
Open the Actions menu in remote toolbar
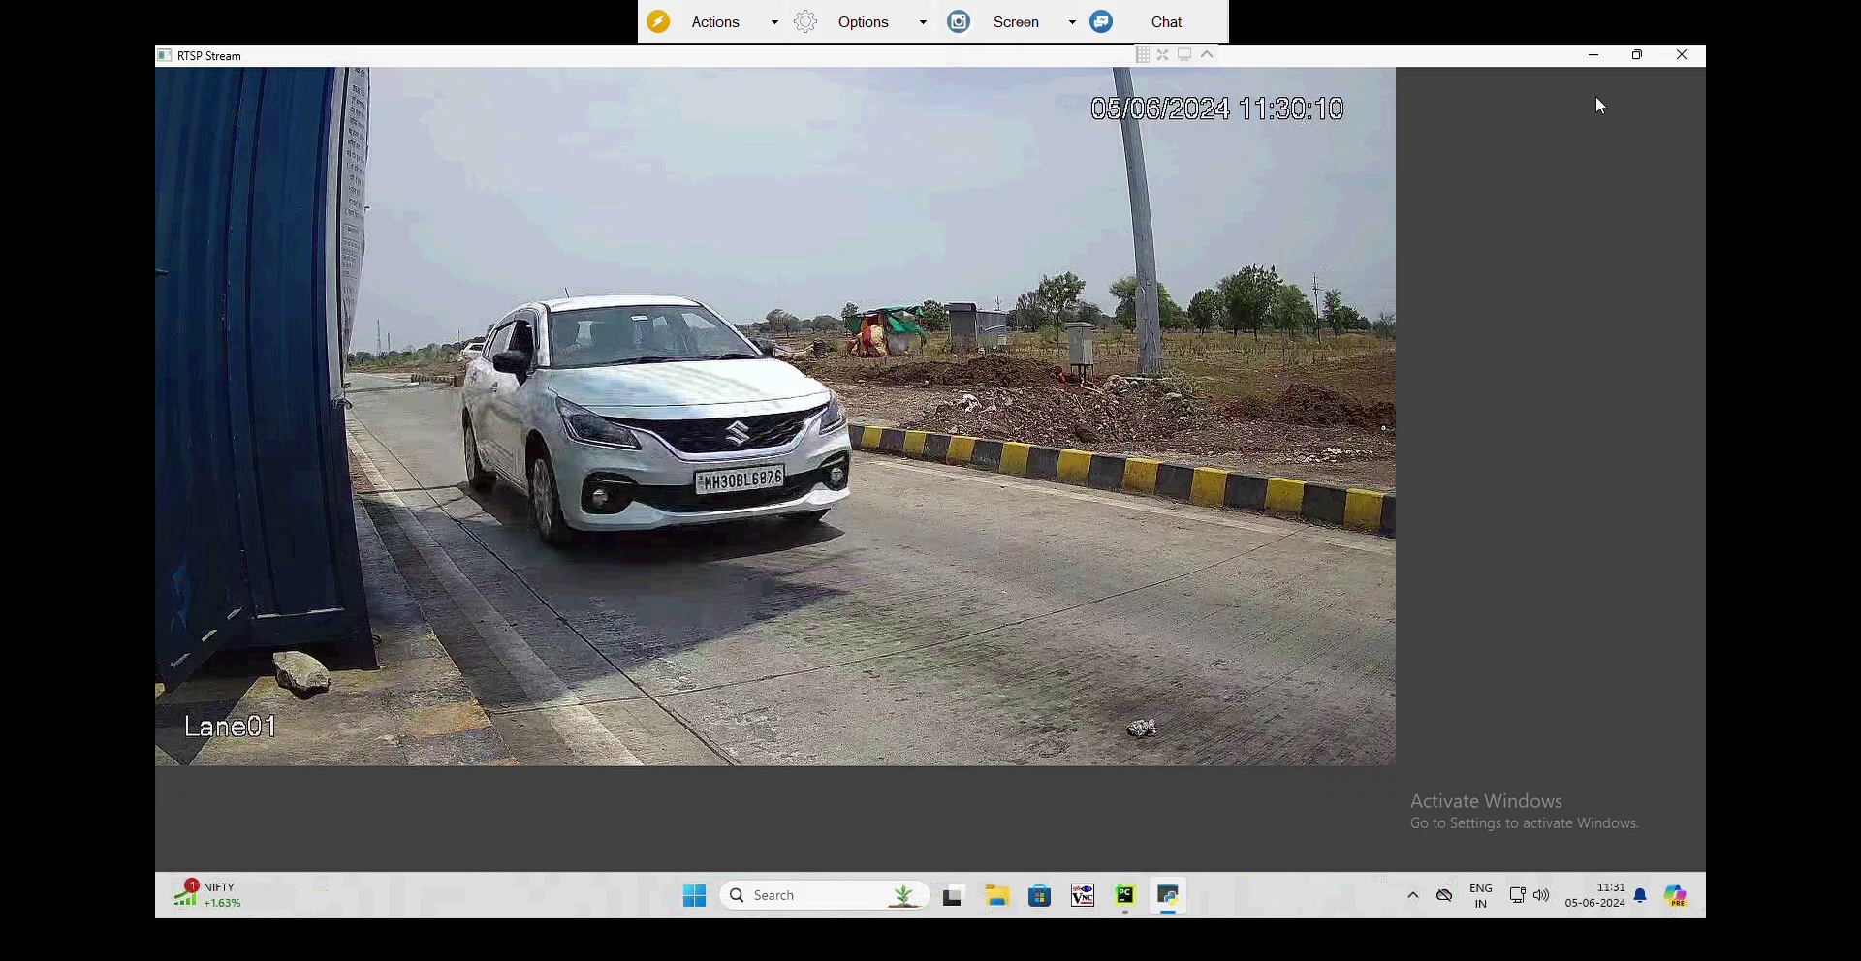pos(715,22)
